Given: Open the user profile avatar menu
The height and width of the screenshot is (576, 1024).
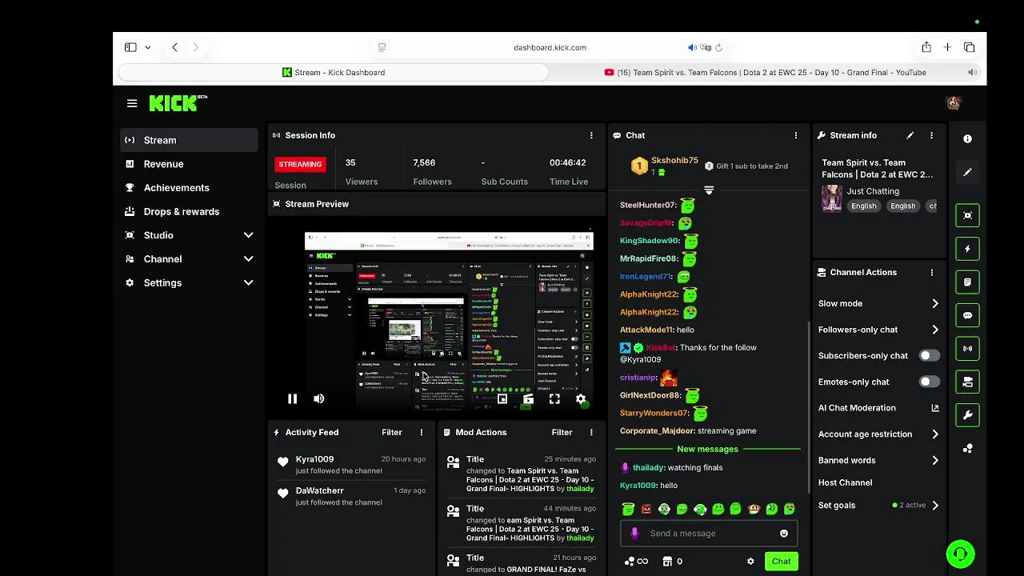Looking at the screenshot, I should 953,103.
